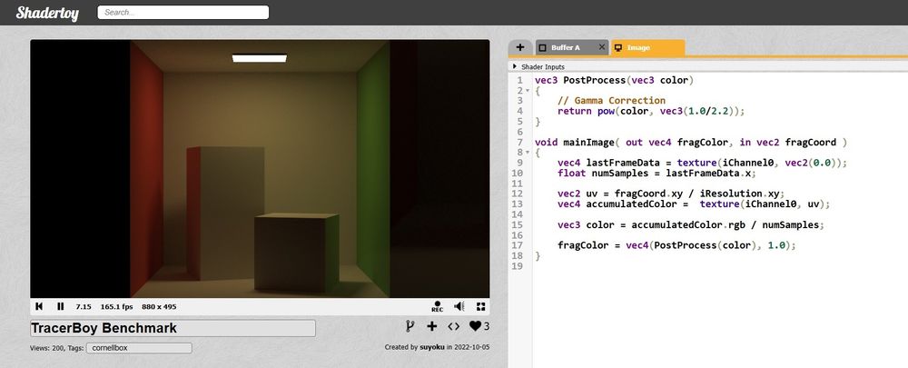Click the Gamma Correction comment line
908x368 pixels.
pyautogui.click(x=611, y=101)
